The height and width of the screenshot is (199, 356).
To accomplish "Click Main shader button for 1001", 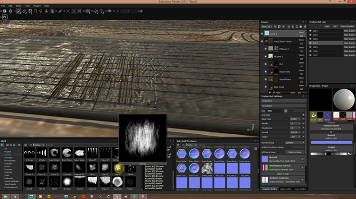I will (349, 31).
